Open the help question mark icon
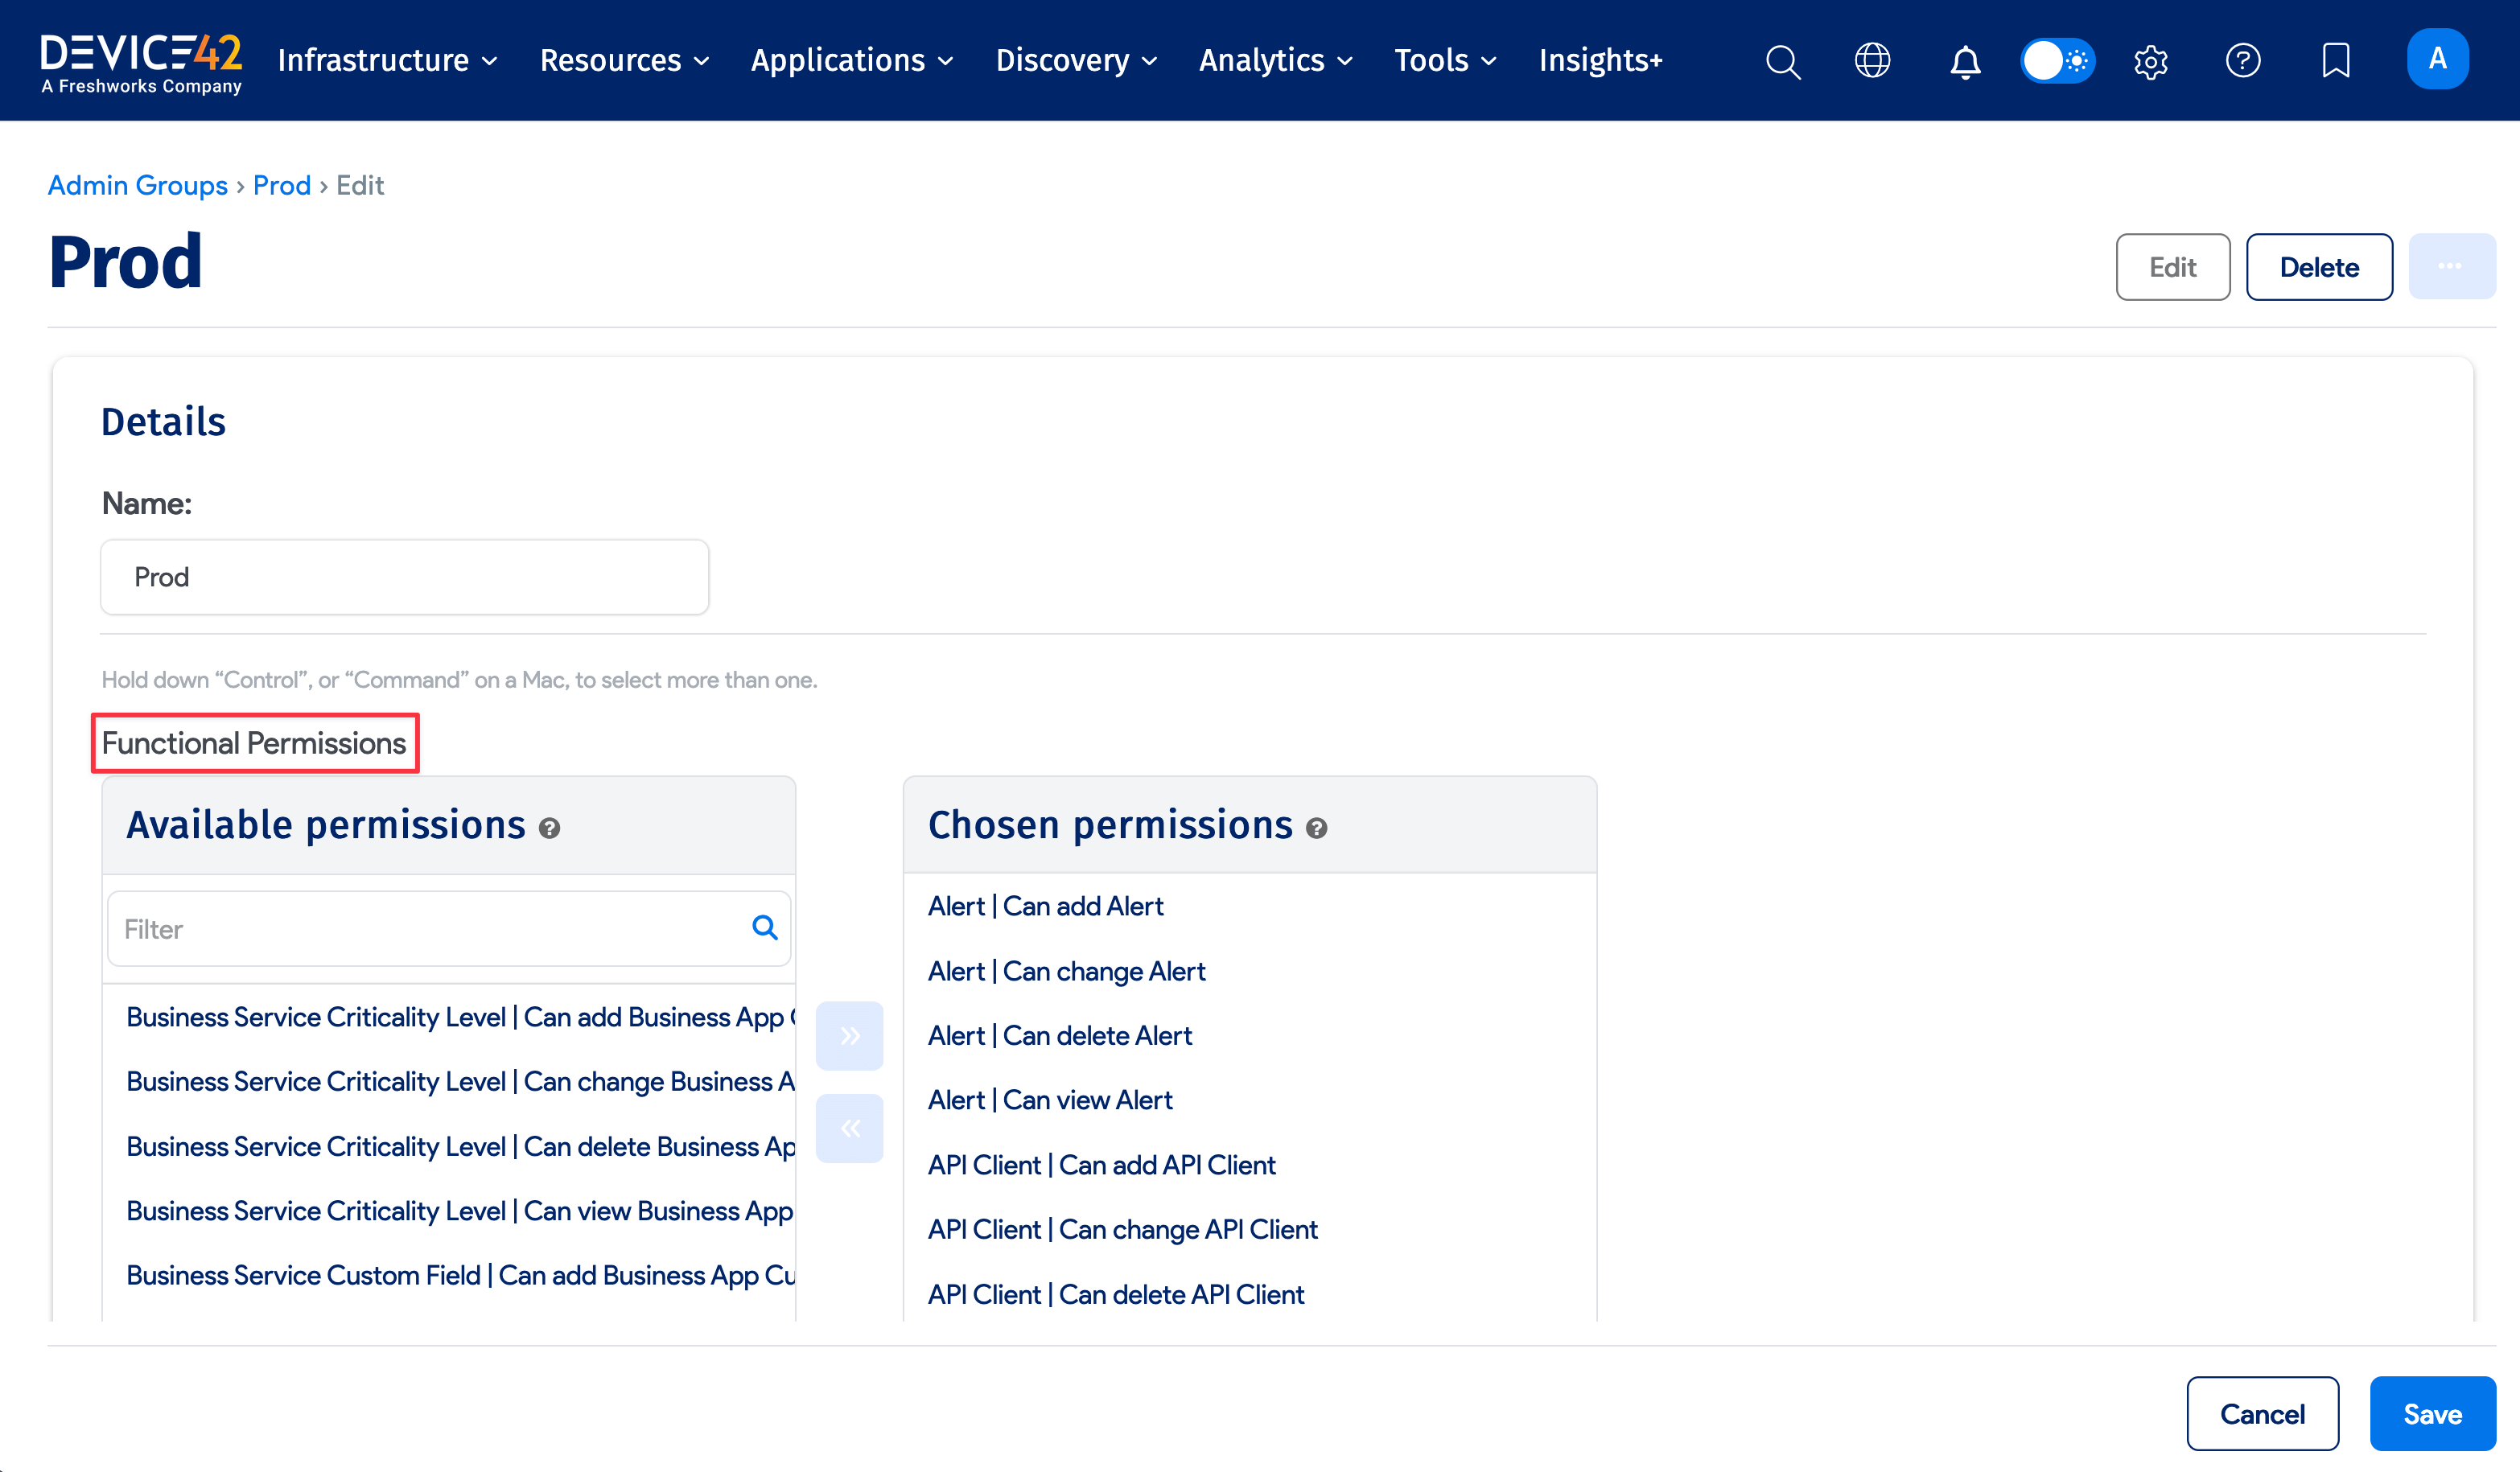 (2243, 61)
